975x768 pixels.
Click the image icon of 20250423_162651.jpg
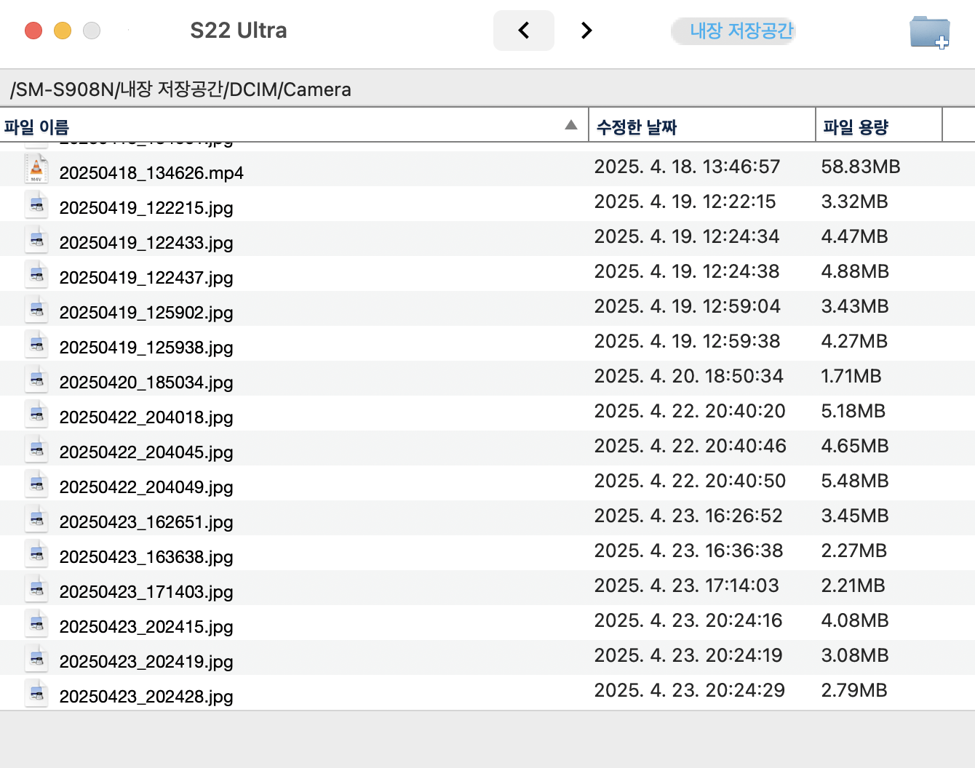tap(36, 519)
